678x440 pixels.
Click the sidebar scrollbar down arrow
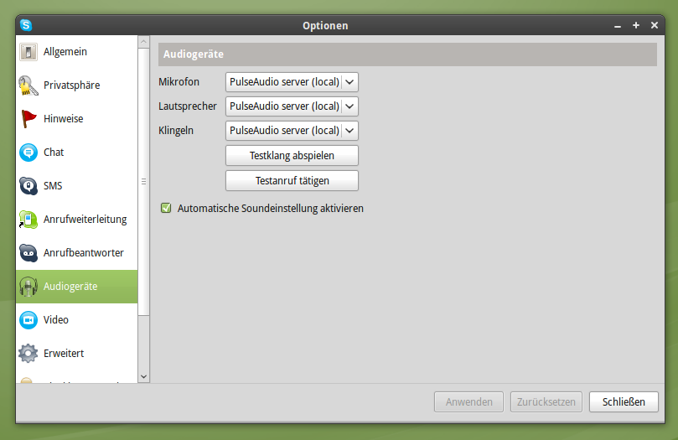[143, 377]
